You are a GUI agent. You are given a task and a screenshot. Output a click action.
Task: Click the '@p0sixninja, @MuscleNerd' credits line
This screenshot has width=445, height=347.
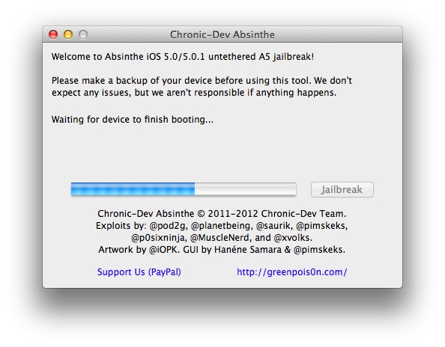(222, 238)
